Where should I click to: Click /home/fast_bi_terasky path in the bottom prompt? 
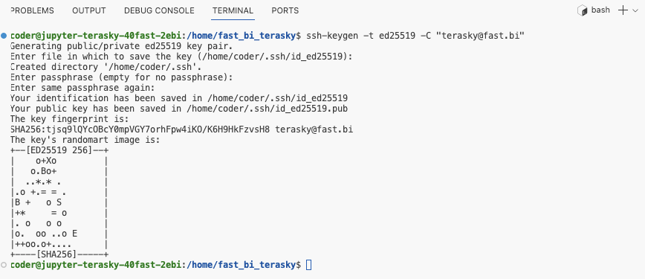242,265
